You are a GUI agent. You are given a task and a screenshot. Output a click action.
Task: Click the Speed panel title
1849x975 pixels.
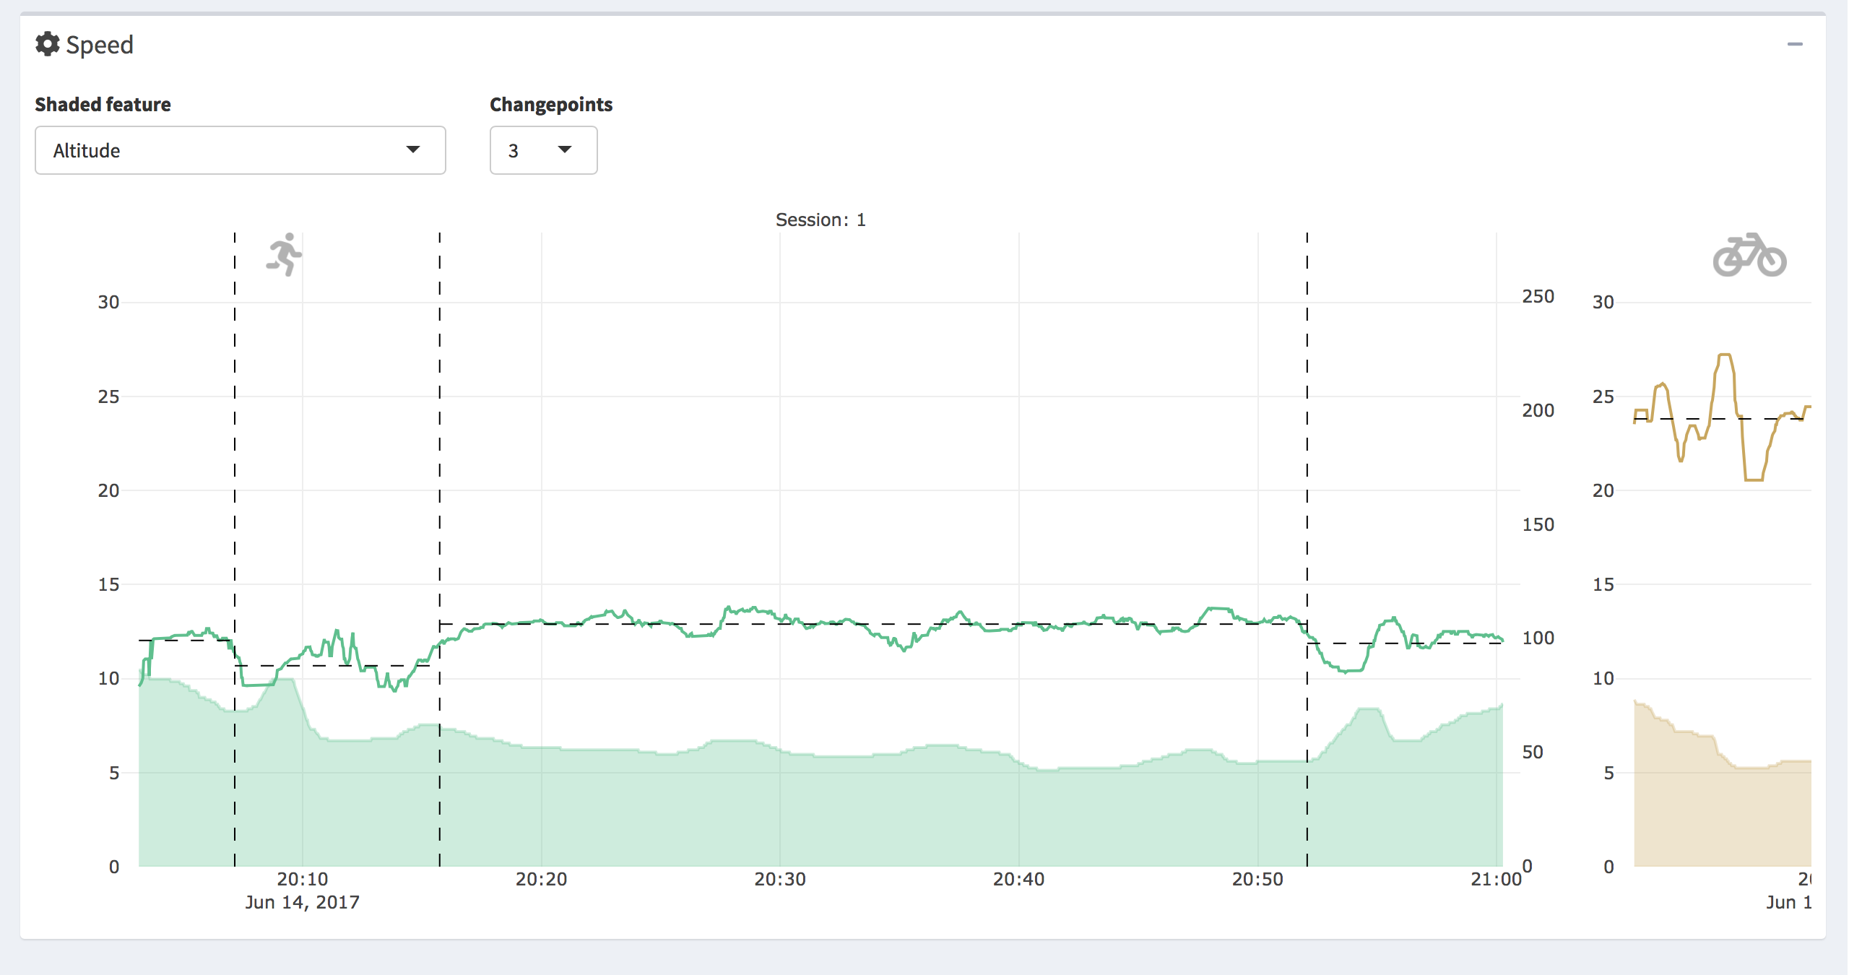coord(100,45)
